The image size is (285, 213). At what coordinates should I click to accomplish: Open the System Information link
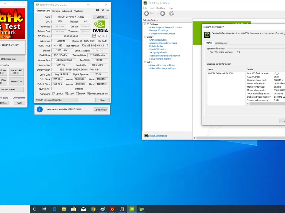158,136
